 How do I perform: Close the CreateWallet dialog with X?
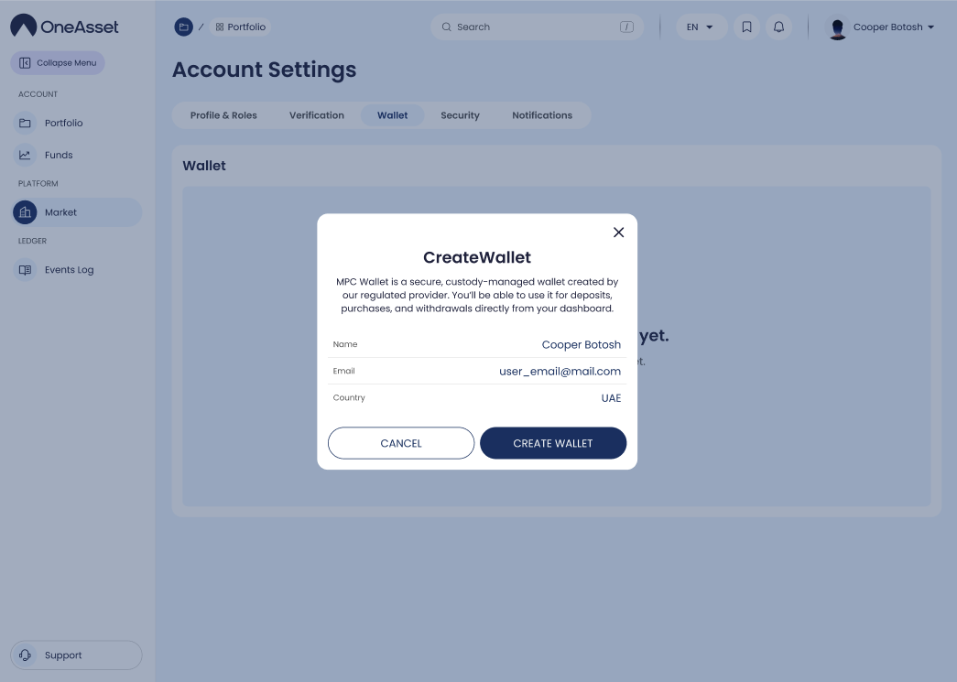click(618, 233)
